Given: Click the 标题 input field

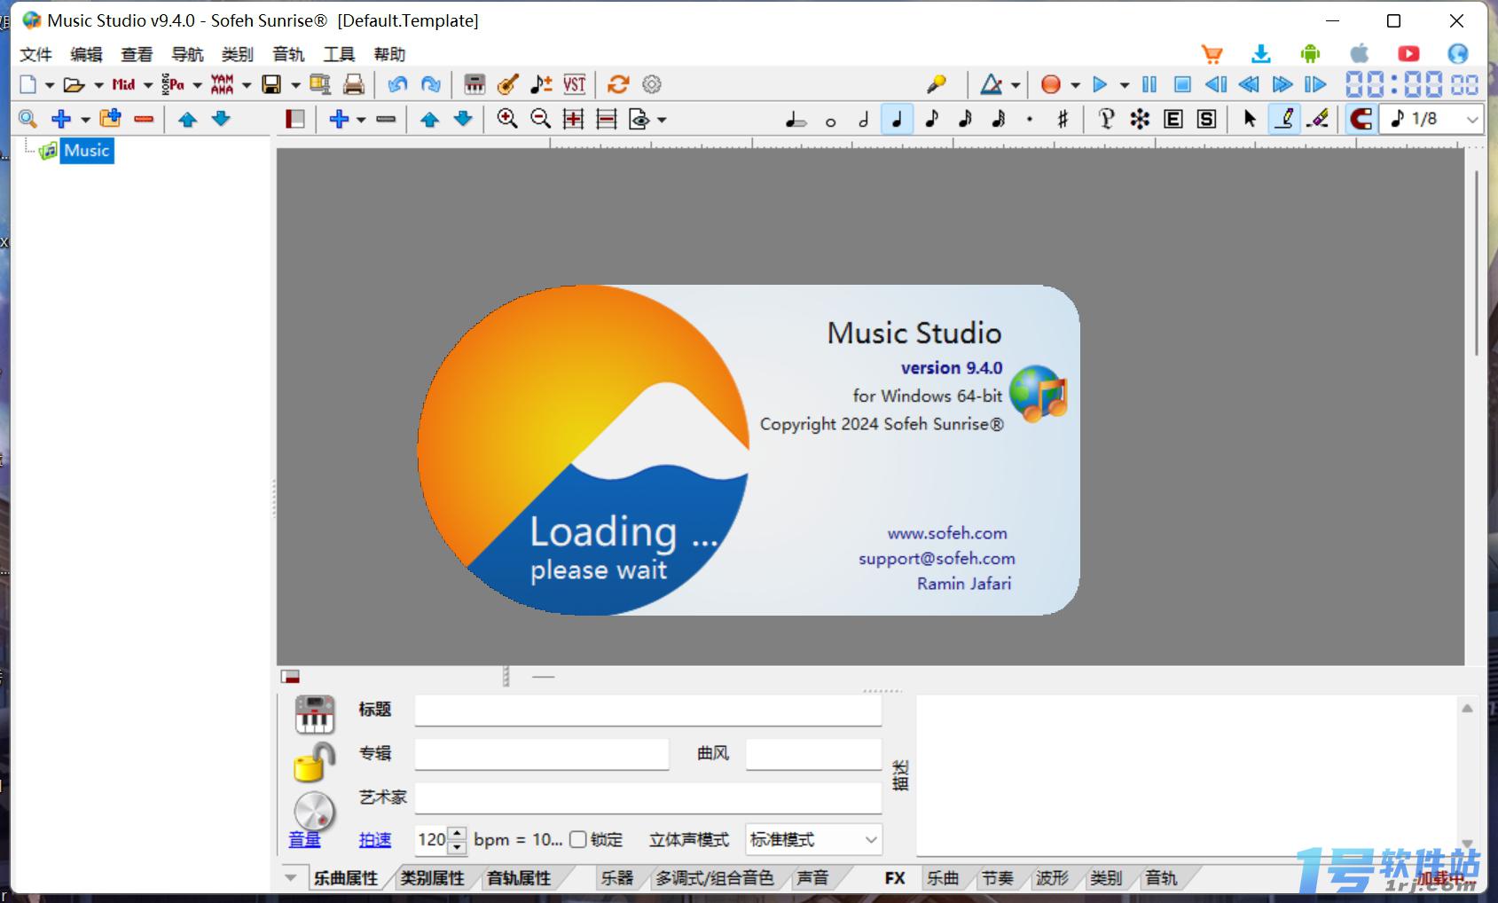Looking at the screenshot, I should click(x=648, y=710).
